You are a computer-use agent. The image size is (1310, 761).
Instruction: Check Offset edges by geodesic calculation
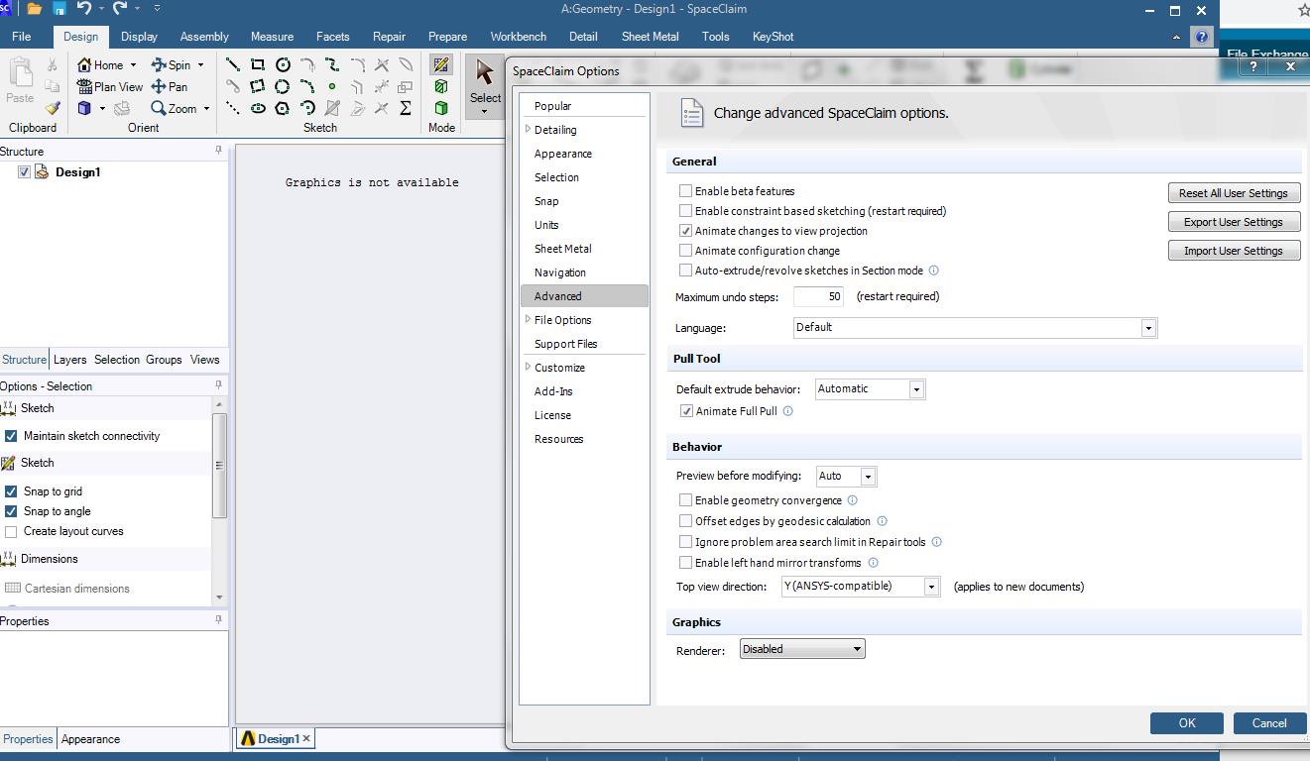click(685, 521)
